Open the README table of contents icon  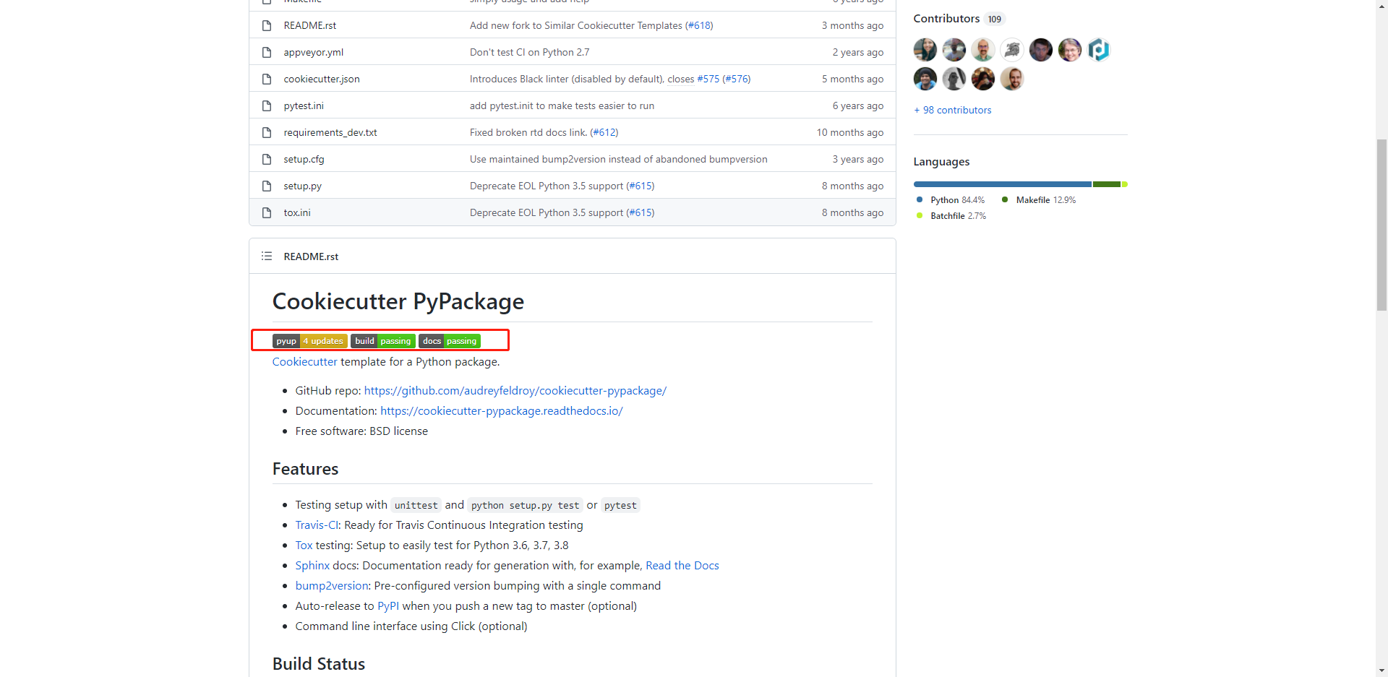click(x=266, y=256)
